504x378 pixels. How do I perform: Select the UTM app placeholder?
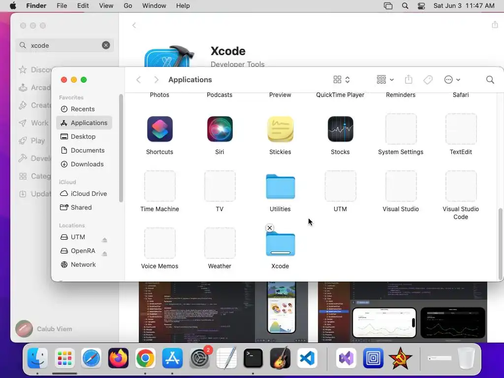341,186
